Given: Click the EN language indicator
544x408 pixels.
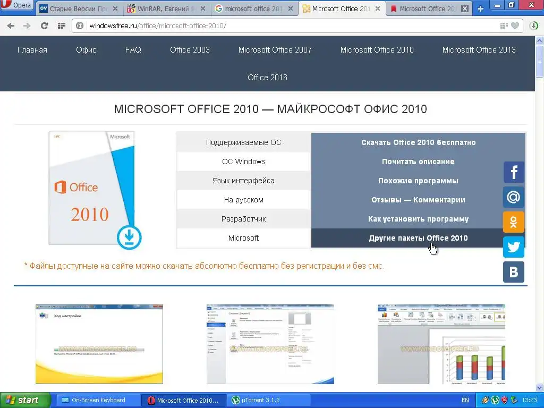Looking at the screenshot, I should 465,401.
